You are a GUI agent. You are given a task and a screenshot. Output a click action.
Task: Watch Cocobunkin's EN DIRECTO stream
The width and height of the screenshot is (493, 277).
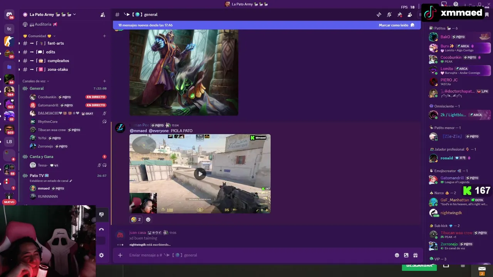[x=96, y=97]
